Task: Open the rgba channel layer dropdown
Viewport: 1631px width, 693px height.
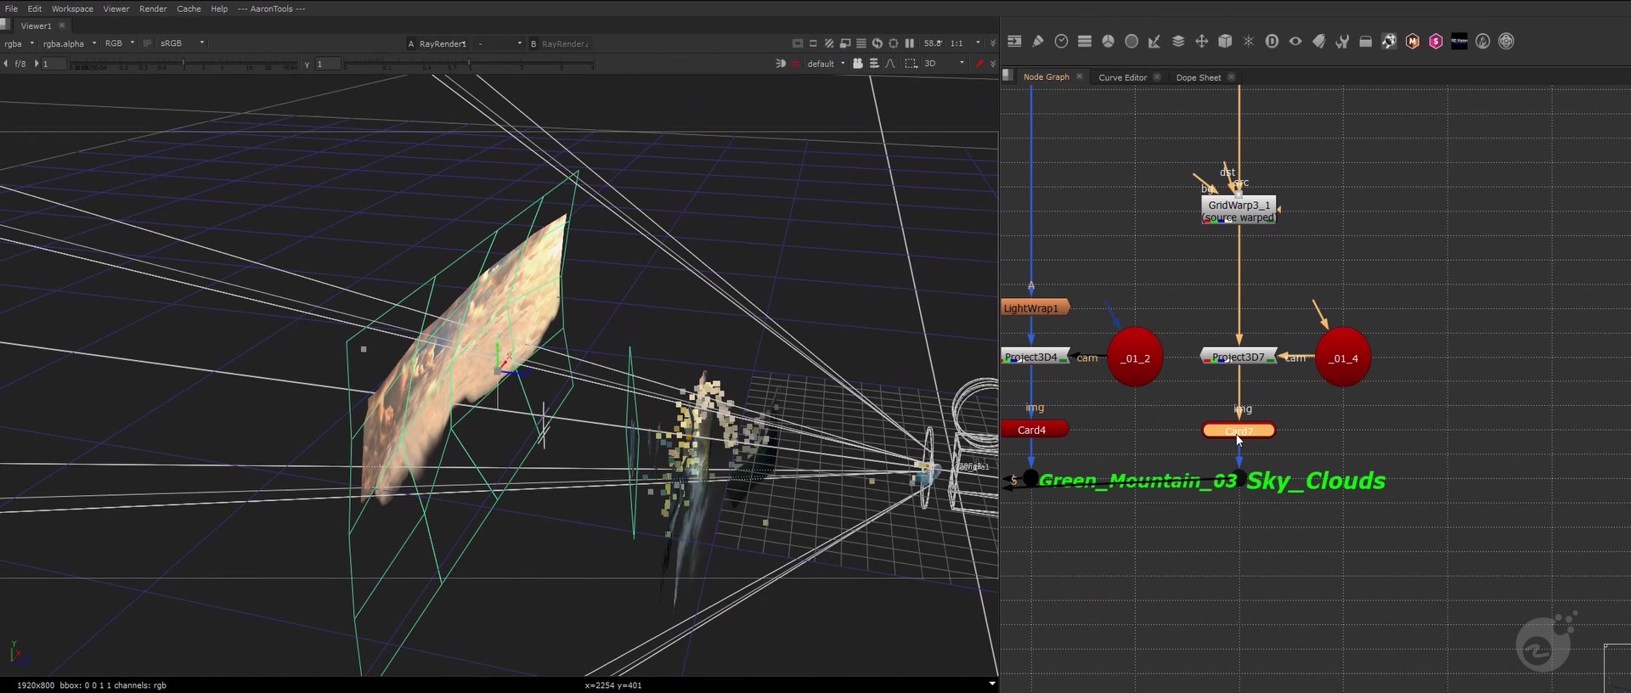Action: tap(19, 43)
